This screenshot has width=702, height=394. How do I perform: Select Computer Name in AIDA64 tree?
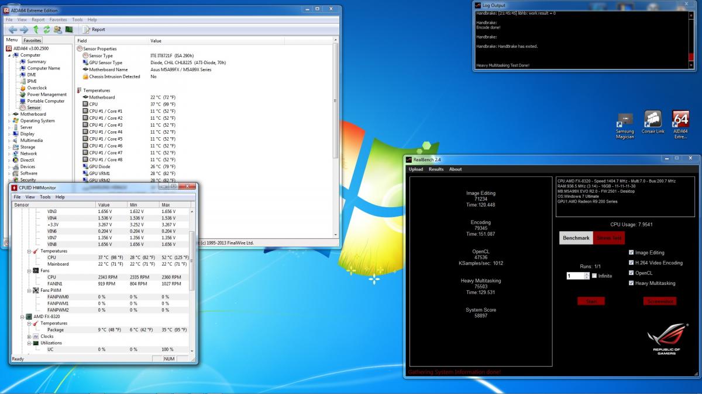pos(43,68)
